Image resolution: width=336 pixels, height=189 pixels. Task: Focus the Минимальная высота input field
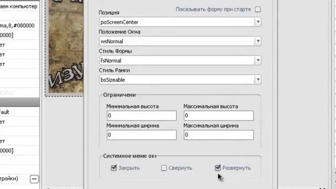pyautogui.click(x=142, y=115)
